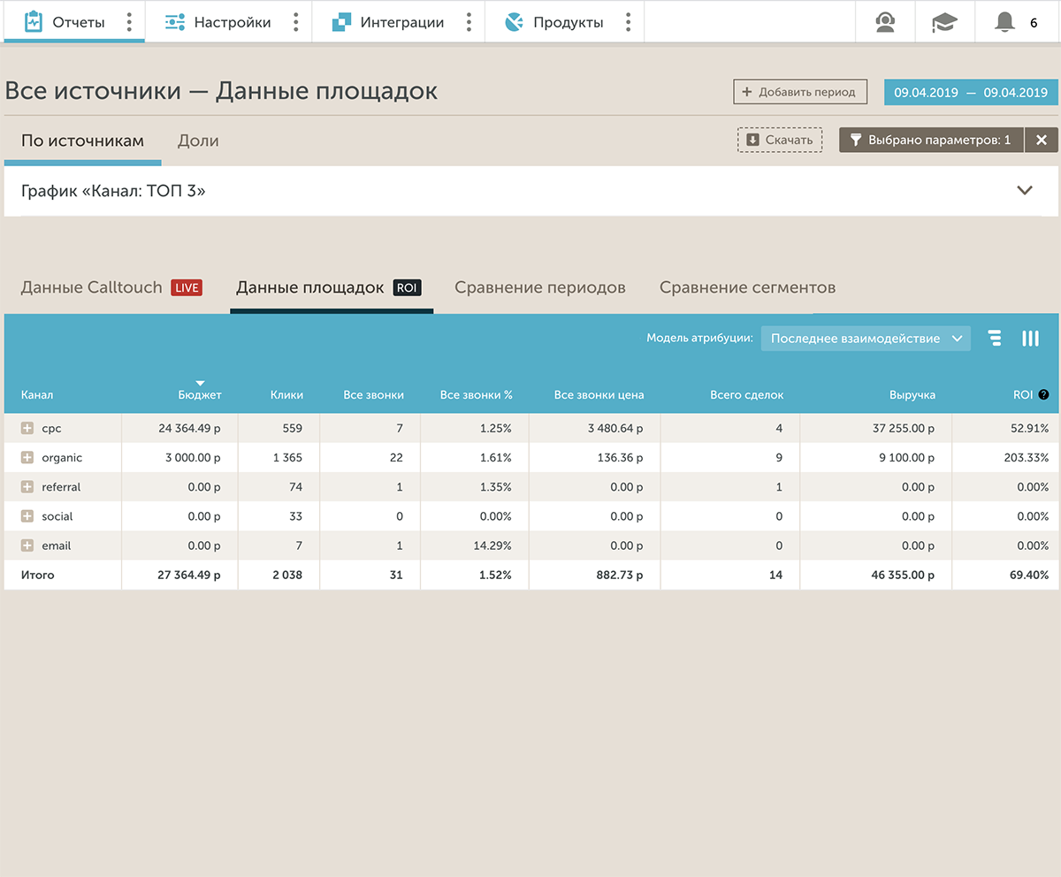Clear the selected filter with the X button
The width and height of the screenshot is (1061, 877).
coord(1042,140)
